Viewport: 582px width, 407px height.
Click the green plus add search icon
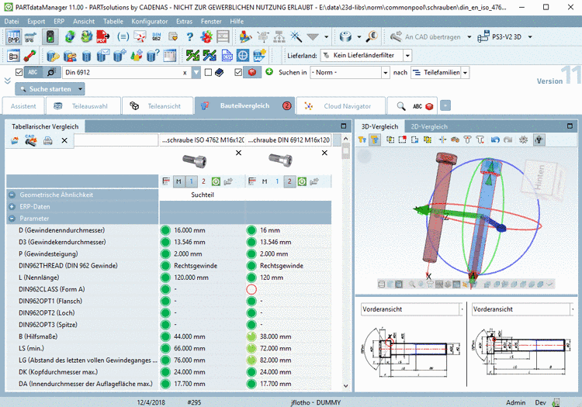269,72
